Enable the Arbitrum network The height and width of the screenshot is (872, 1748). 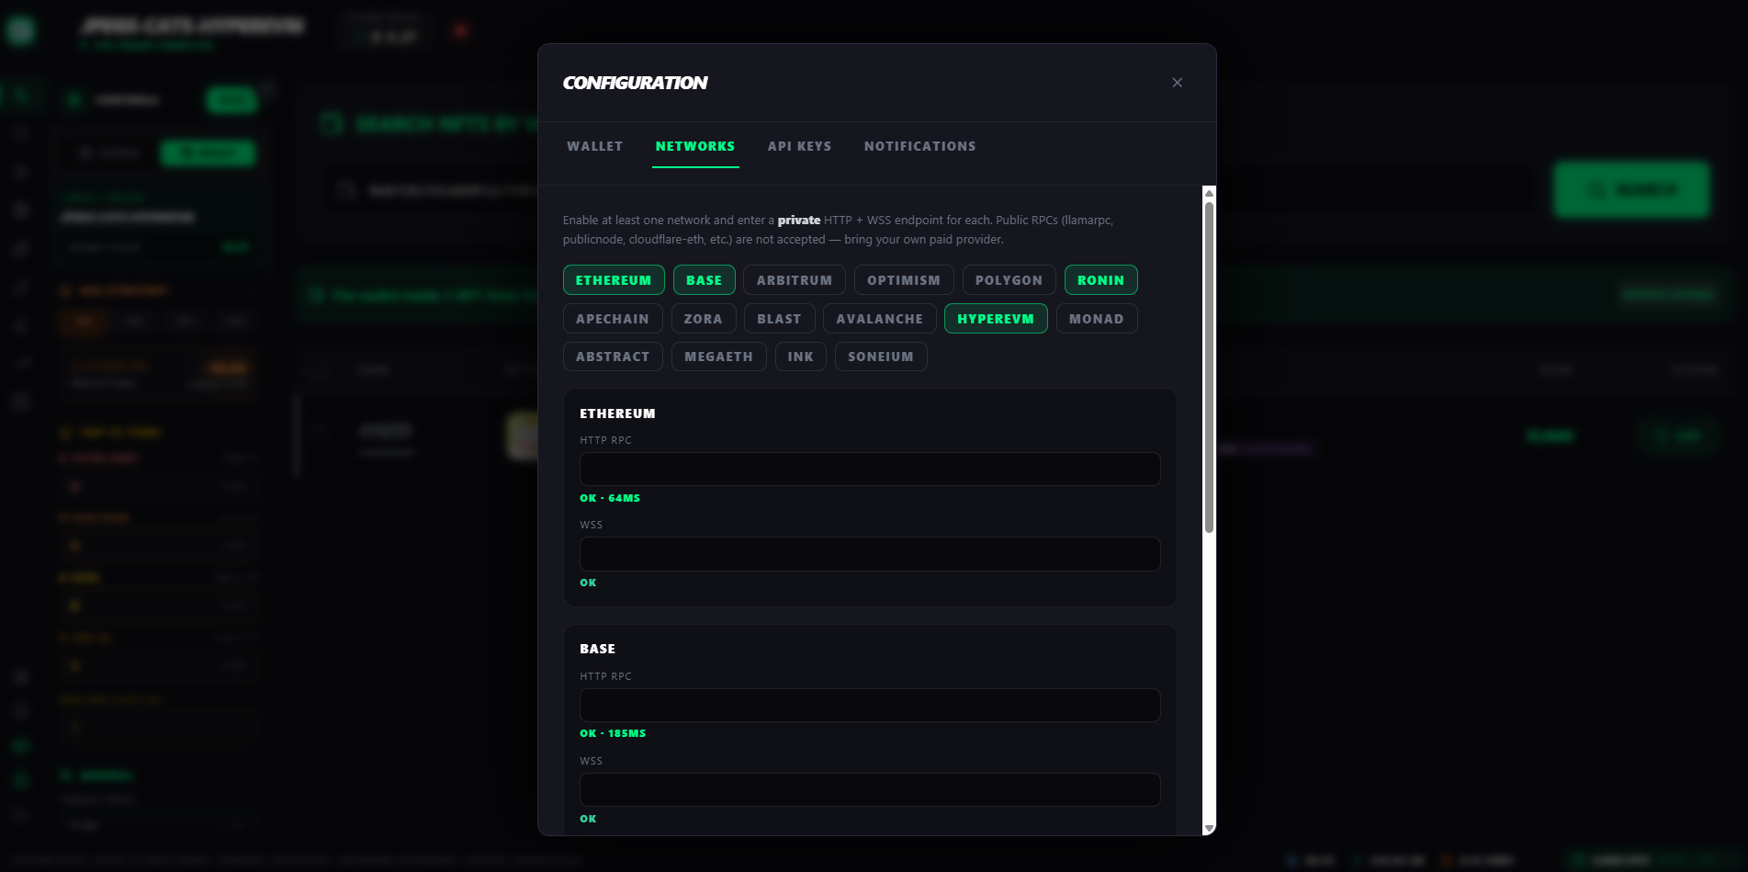point(794,280)
